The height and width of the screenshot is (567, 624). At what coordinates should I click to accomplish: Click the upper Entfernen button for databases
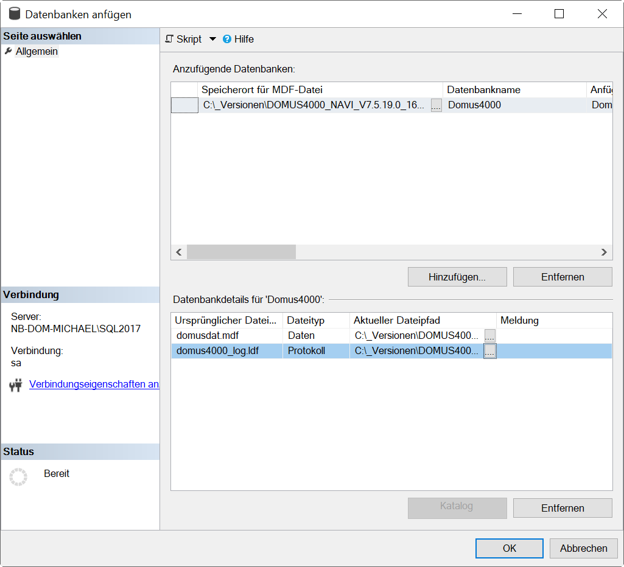[563, 277]
